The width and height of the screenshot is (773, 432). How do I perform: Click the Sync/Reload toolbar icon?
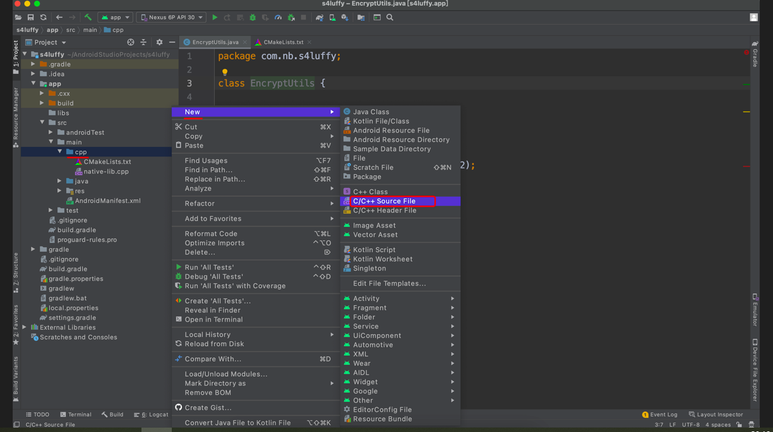point(43,18)
